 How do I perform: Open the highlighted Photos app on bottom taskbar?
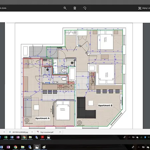[37, 147]
